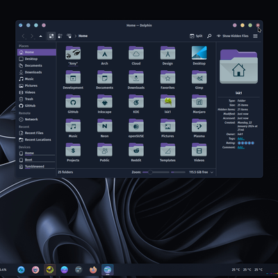Image resolution: width=278 pixels, height=278 pixels.
Task: Open Trash in the Places sidebar
Action: pos(37,99)
